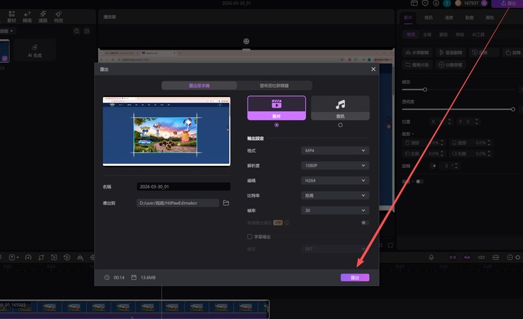This screenshot has height=319, width=523.
Task: Enable the 字幕導出 subtitle export checkbox
Action: pyautogui.click(x=250, y=236)
